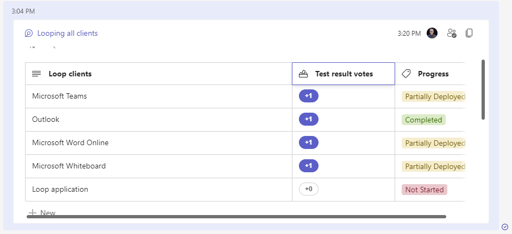This screenshot has height=234, width=512.
Task: Click the message seen status icon
Action: pyautogui.click(x=505, y=226)
